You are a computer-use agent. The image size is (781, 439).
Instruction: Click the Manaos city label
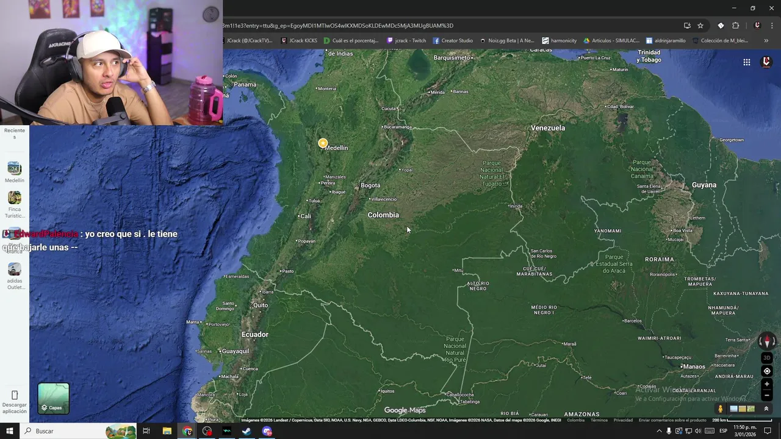click(x=694, y=366)
